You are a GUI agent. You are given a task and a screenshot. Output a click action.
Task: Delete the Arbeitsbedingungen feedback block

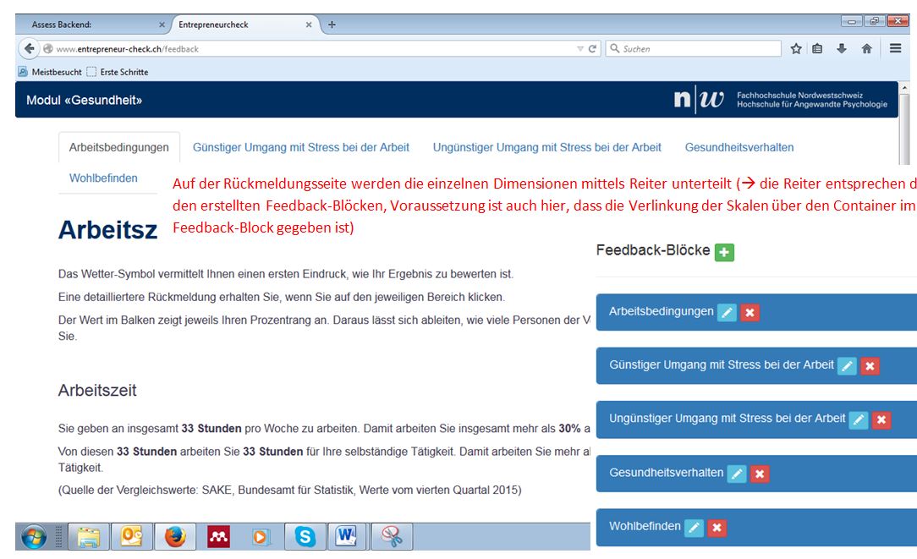coord(750,312)
